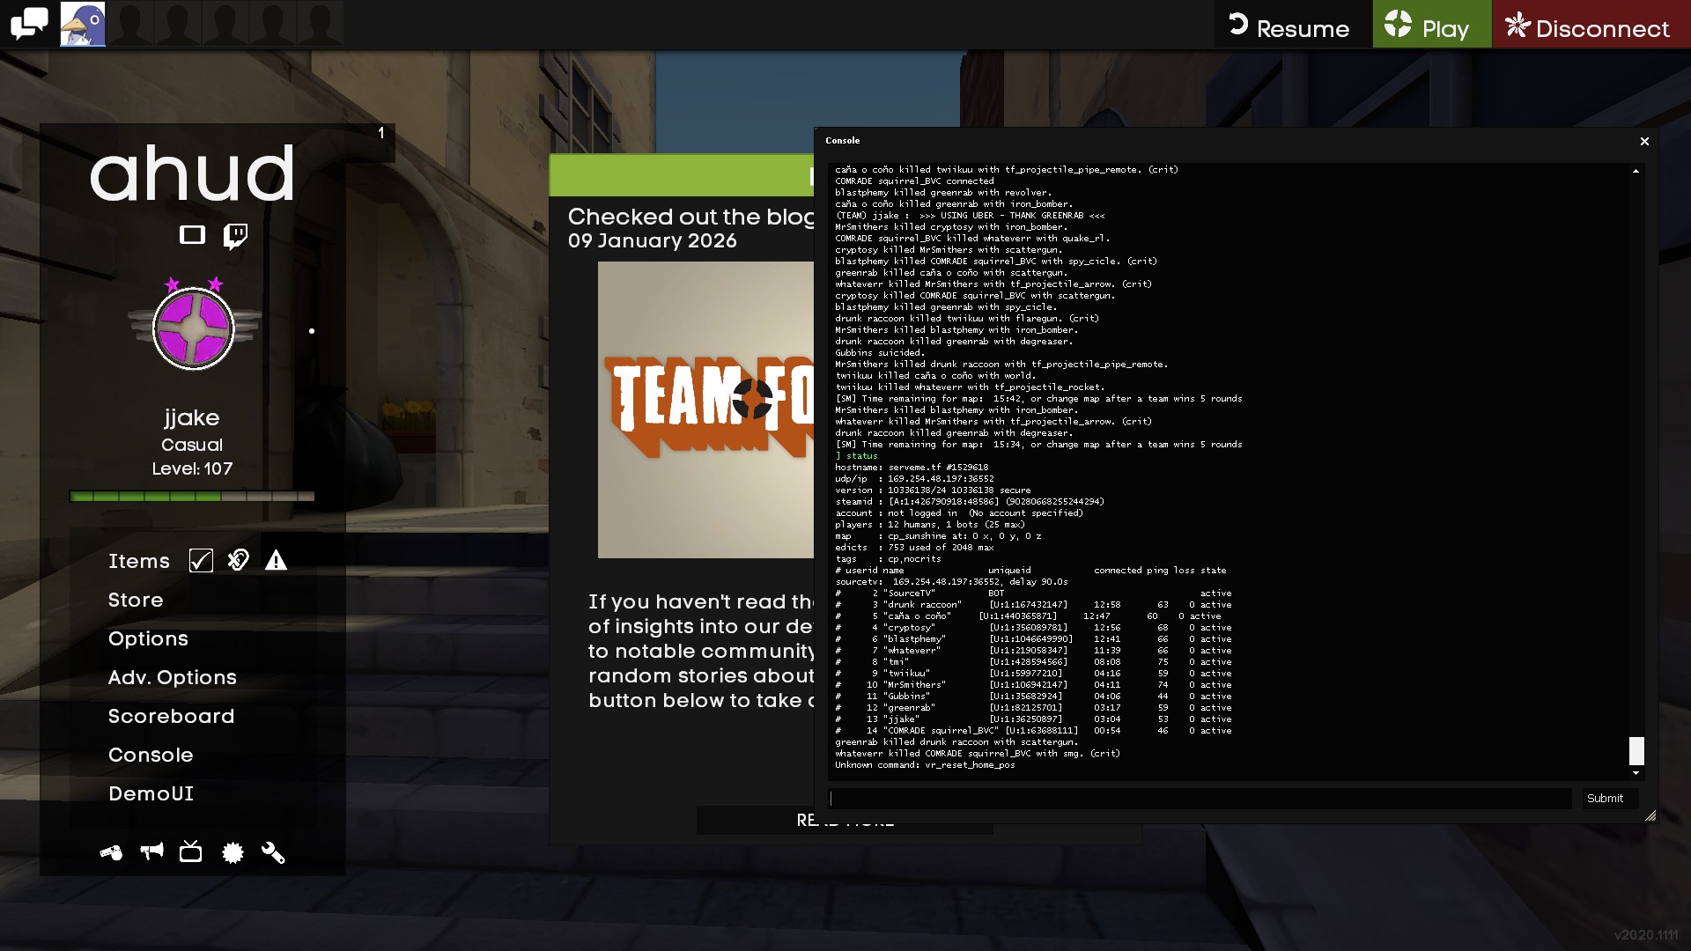
Task: Click the console scrollbar down arrow
Action: point(1636,773)
